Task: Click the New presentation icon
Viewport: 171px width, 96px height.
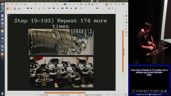Action: click(7, 4)
